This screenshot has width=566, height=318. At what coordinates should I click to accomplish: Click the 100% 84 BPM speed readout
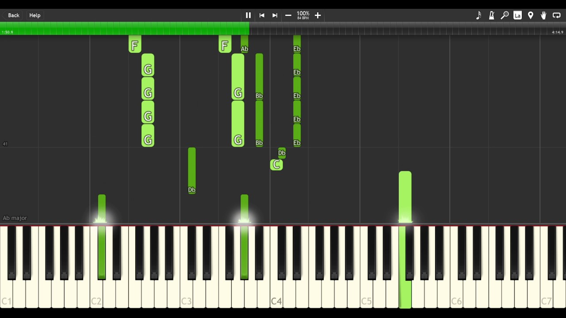(x=303, y=15)
